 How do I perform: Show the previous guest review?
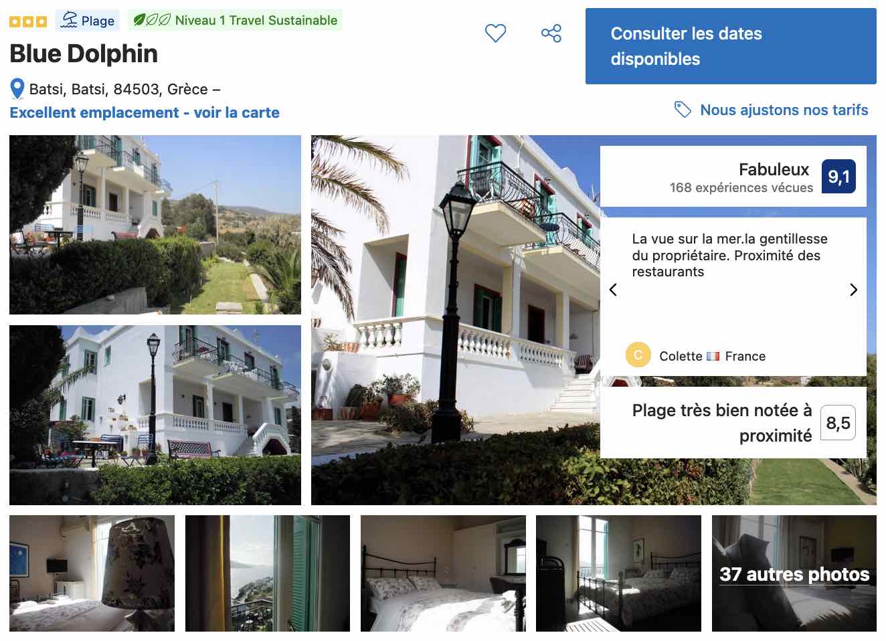click(613, 290)
